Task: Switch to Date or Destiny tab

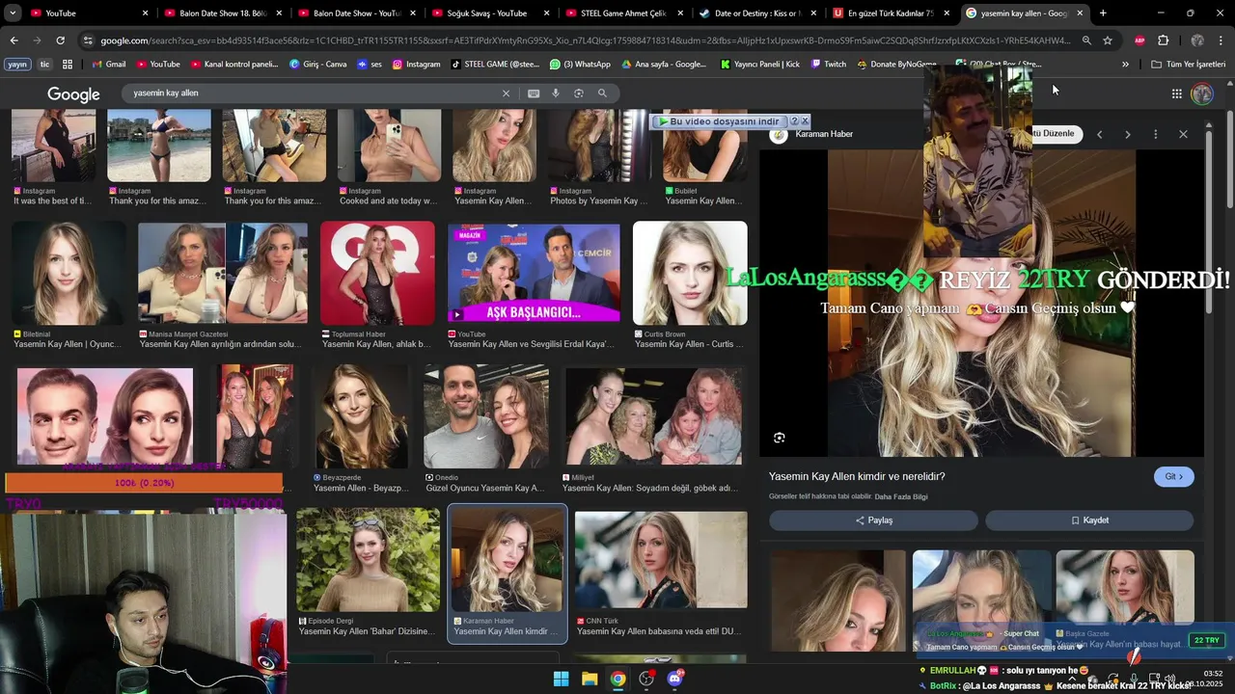Action: 757,13
